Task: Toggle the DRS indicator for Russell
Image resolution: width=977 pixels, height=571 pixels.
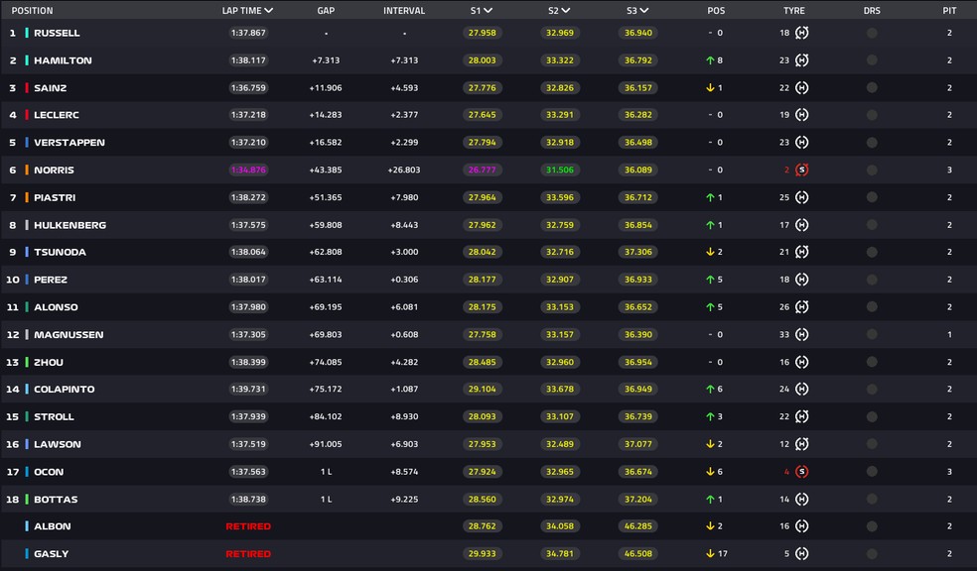Action: pyautogui.click(x=872, y=33)
